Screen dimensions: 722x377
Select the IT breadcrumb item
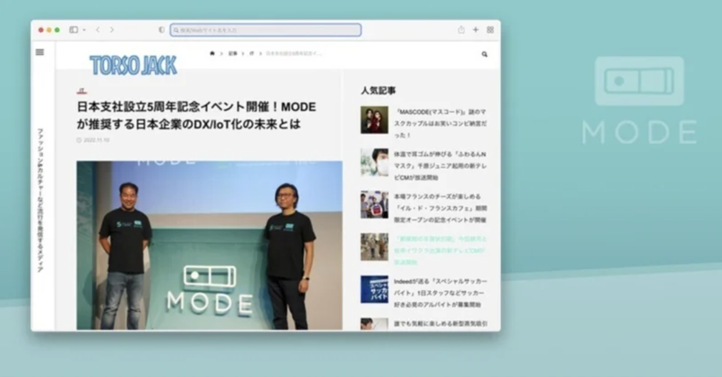point(252,54)
